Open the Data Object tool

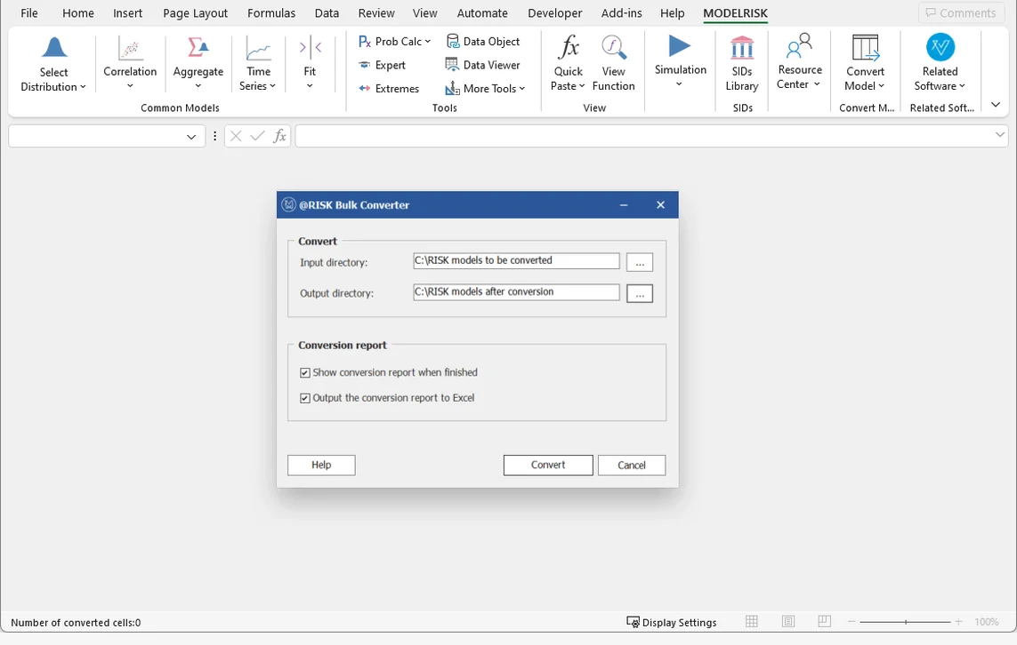point(482,42)
